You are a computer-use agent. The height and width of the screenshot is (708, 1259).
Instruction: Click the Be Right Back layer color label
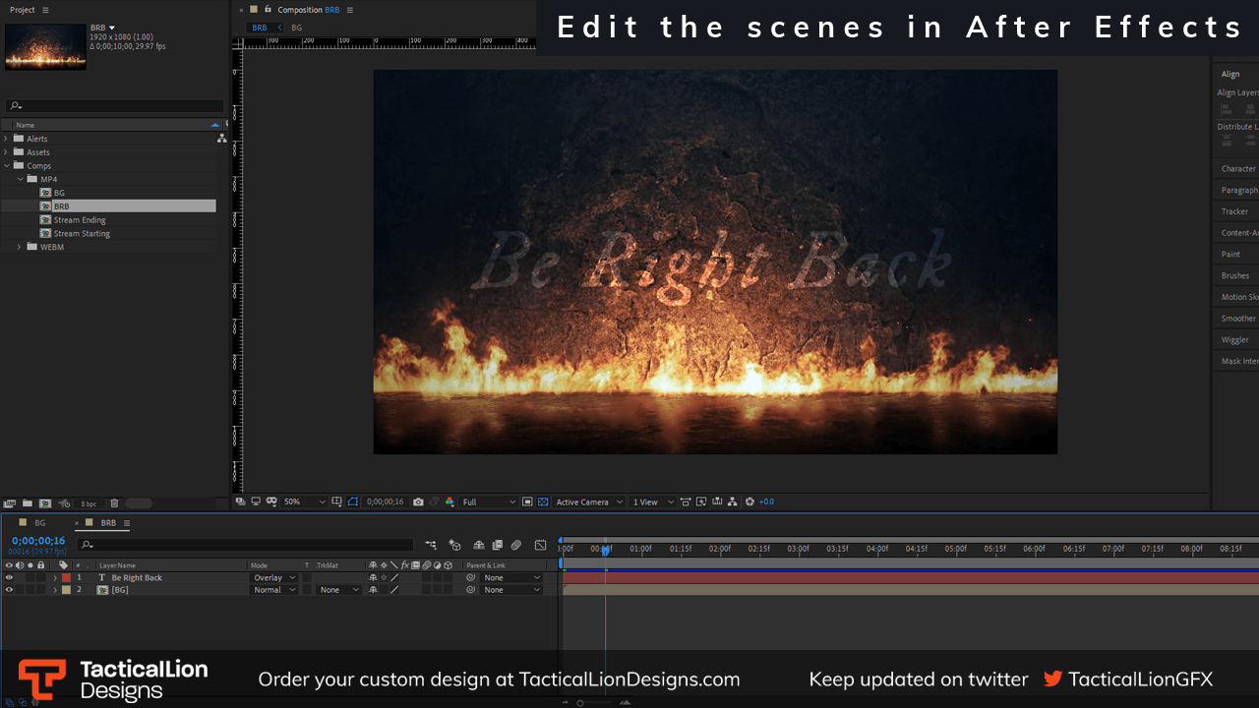click(66, 578)
